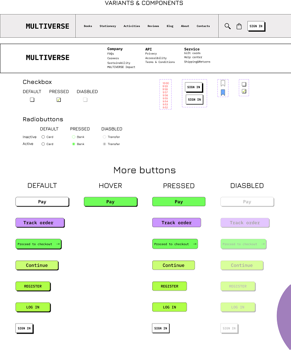This screenshot has width=291, height=350.
Task: Open the Activities menu item
Action: (x=132, y=26)
